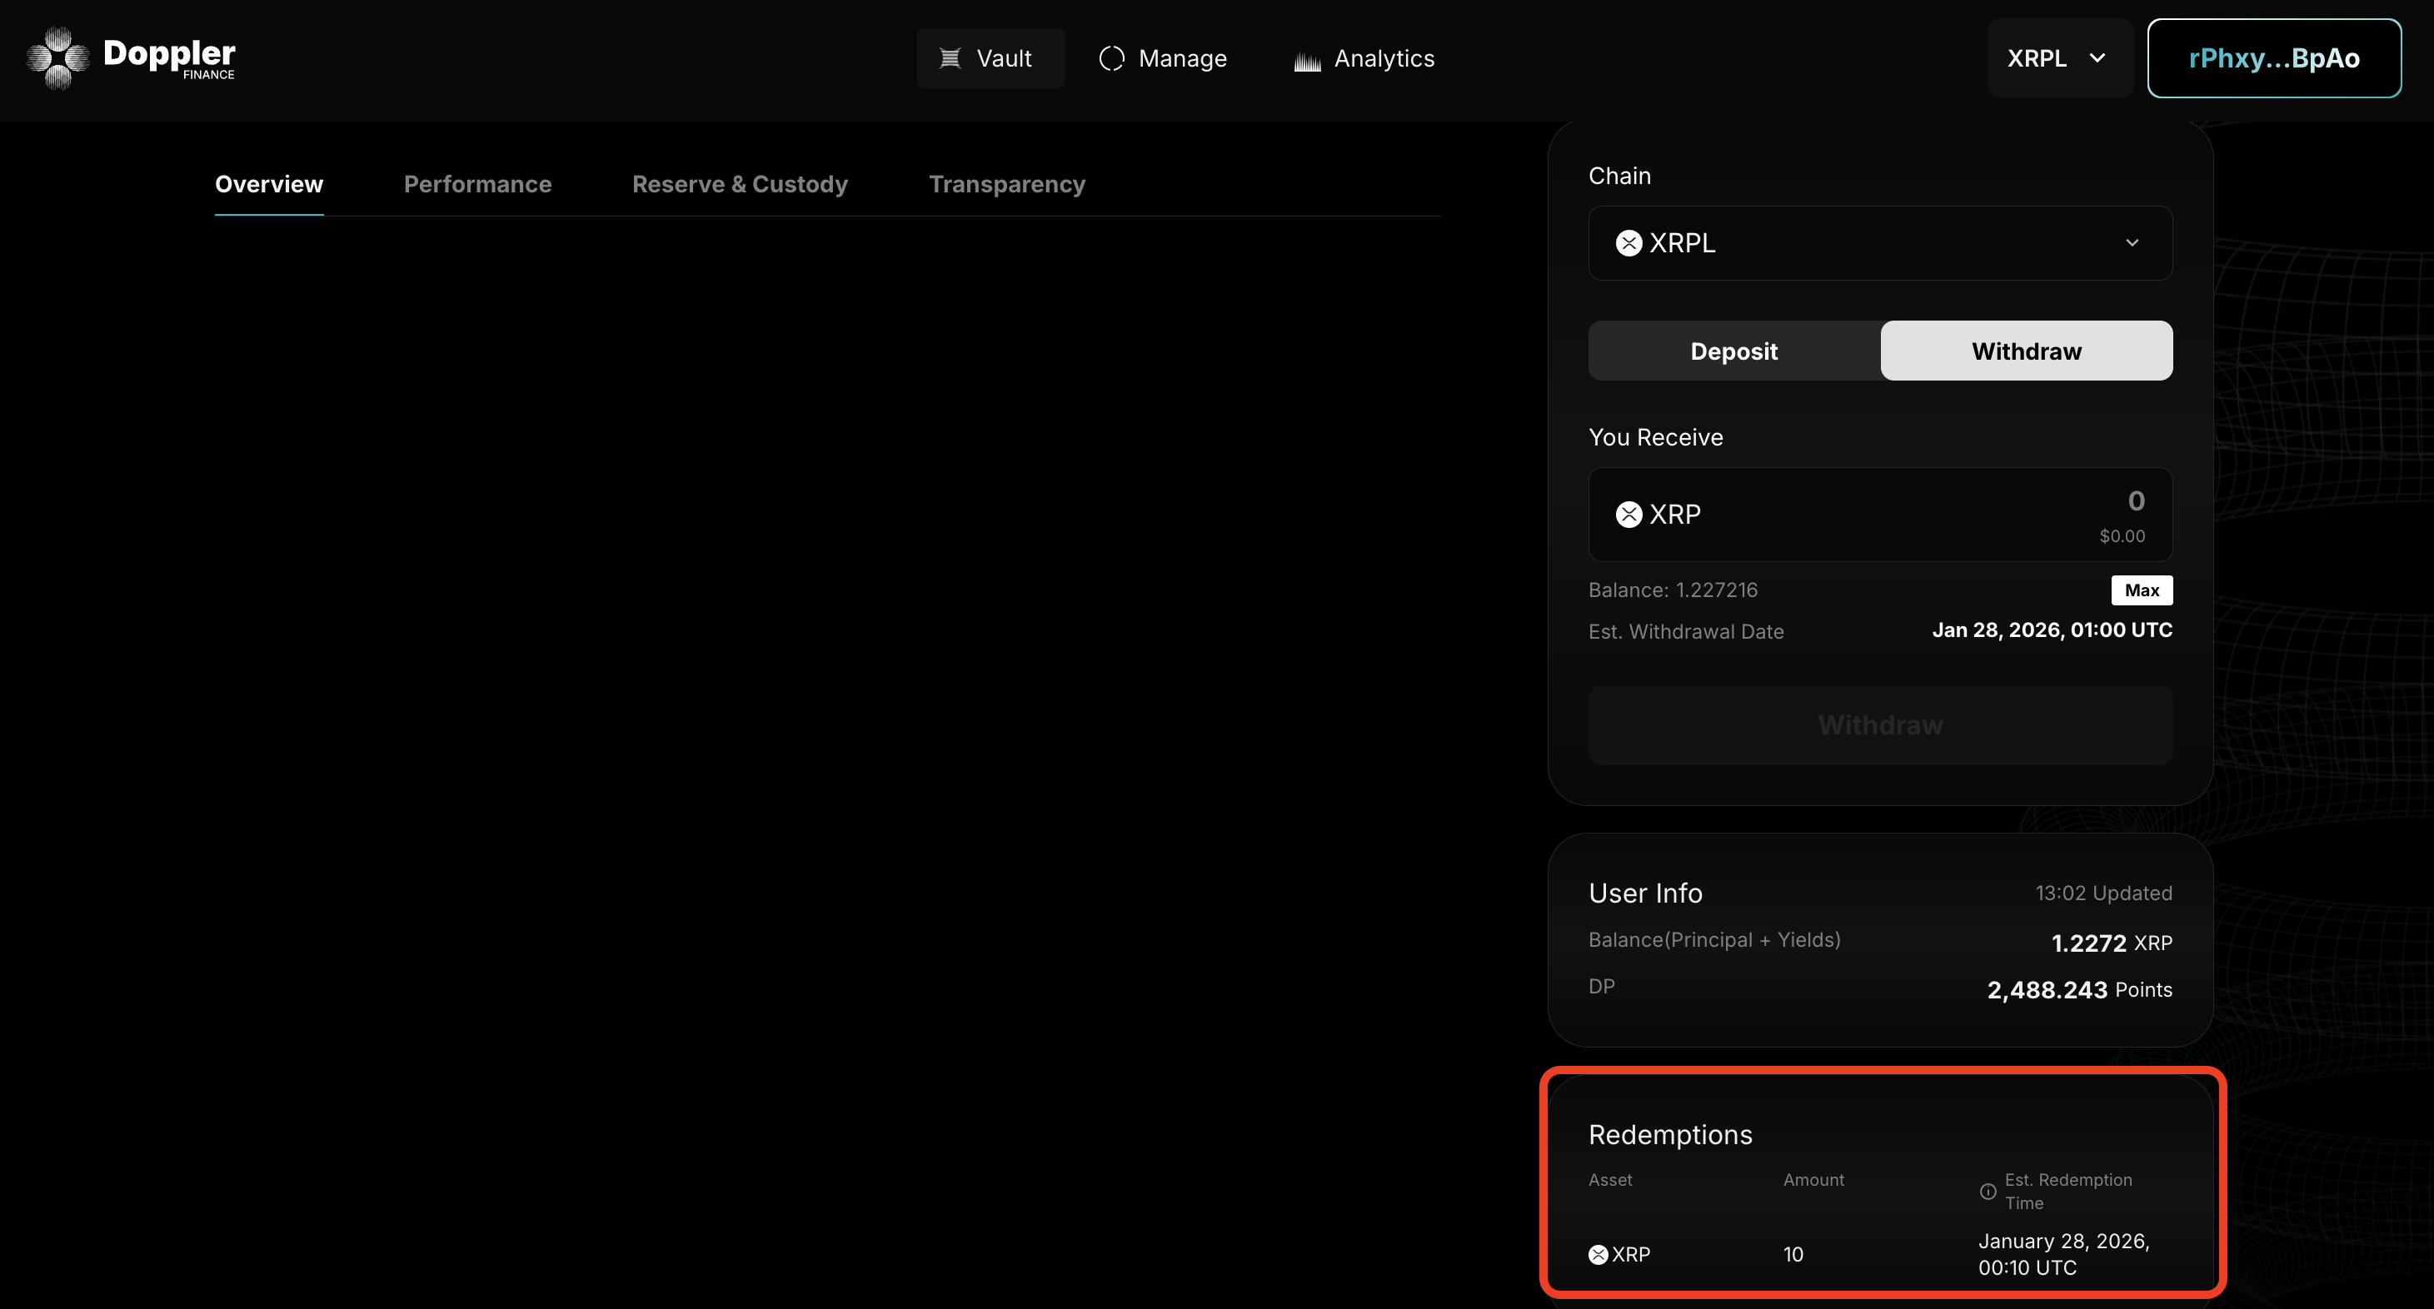Switch to the Deposit mode
The height and width of the screenshot is (1309, 2434).
(1733, 351)
